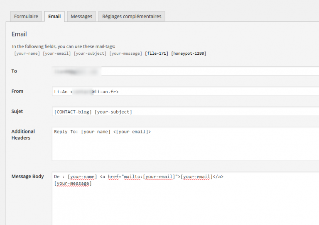Click the [your-name] mail-tag
The image size is (319, 225).
click(27, 53)
